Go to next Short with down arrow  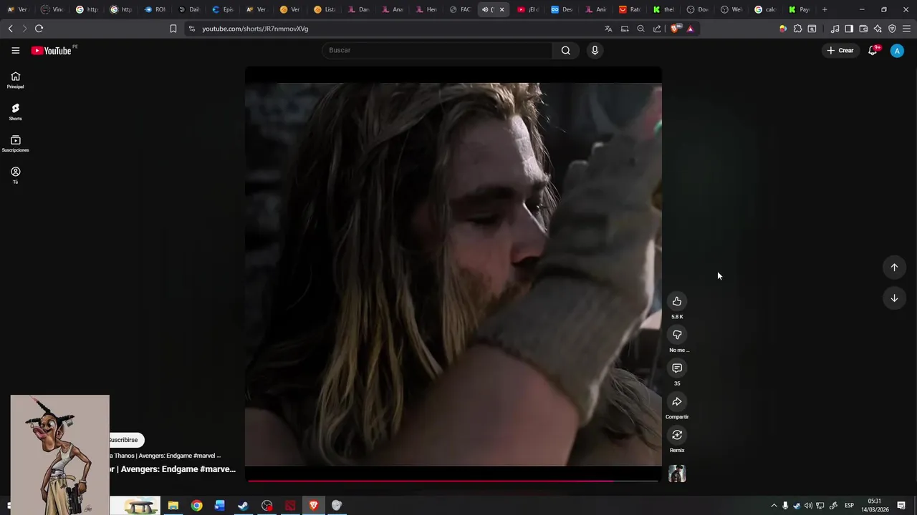tap(894, 298)
